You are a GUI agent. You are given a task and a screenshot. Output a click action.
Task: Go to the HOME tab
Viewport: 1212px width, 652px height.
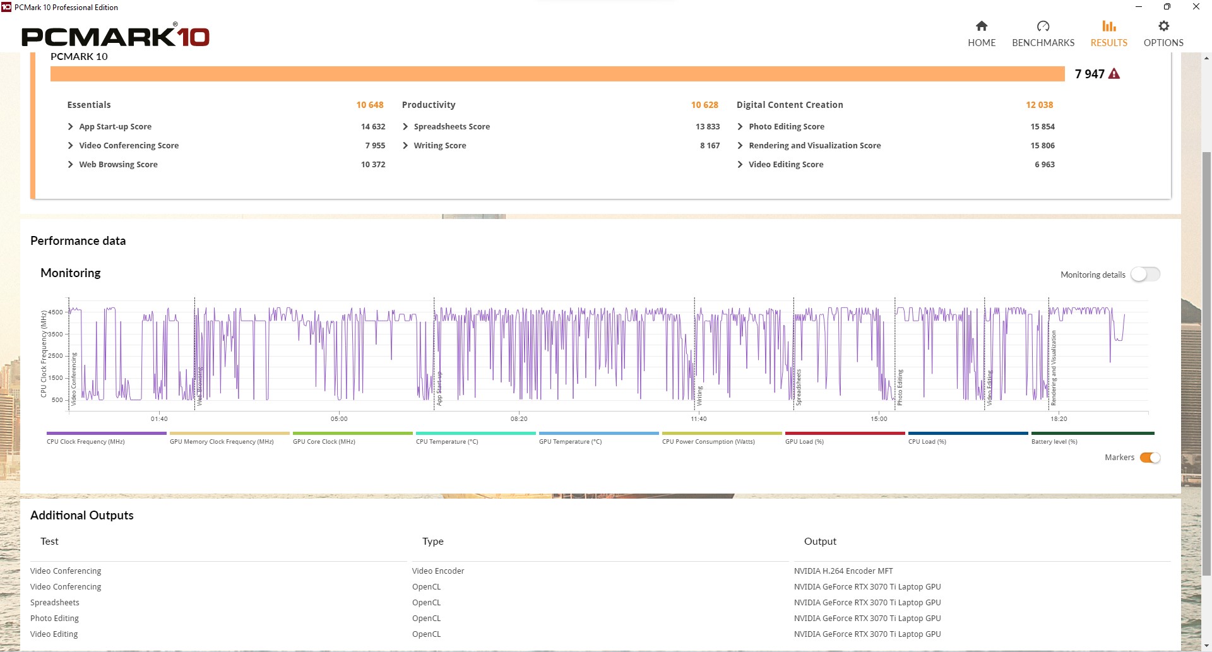(981, 42)
